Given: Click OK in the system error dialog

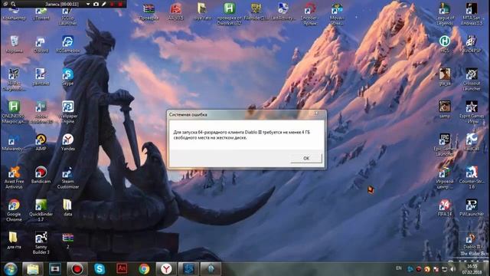Looking at the screenshot, I should (x=306, y=158).
